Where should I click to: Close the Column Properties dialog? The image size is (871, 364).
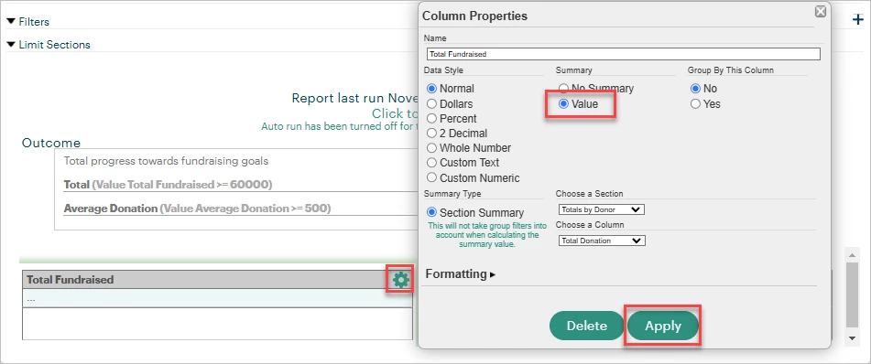pyautogui.click(x=820, y=11)
